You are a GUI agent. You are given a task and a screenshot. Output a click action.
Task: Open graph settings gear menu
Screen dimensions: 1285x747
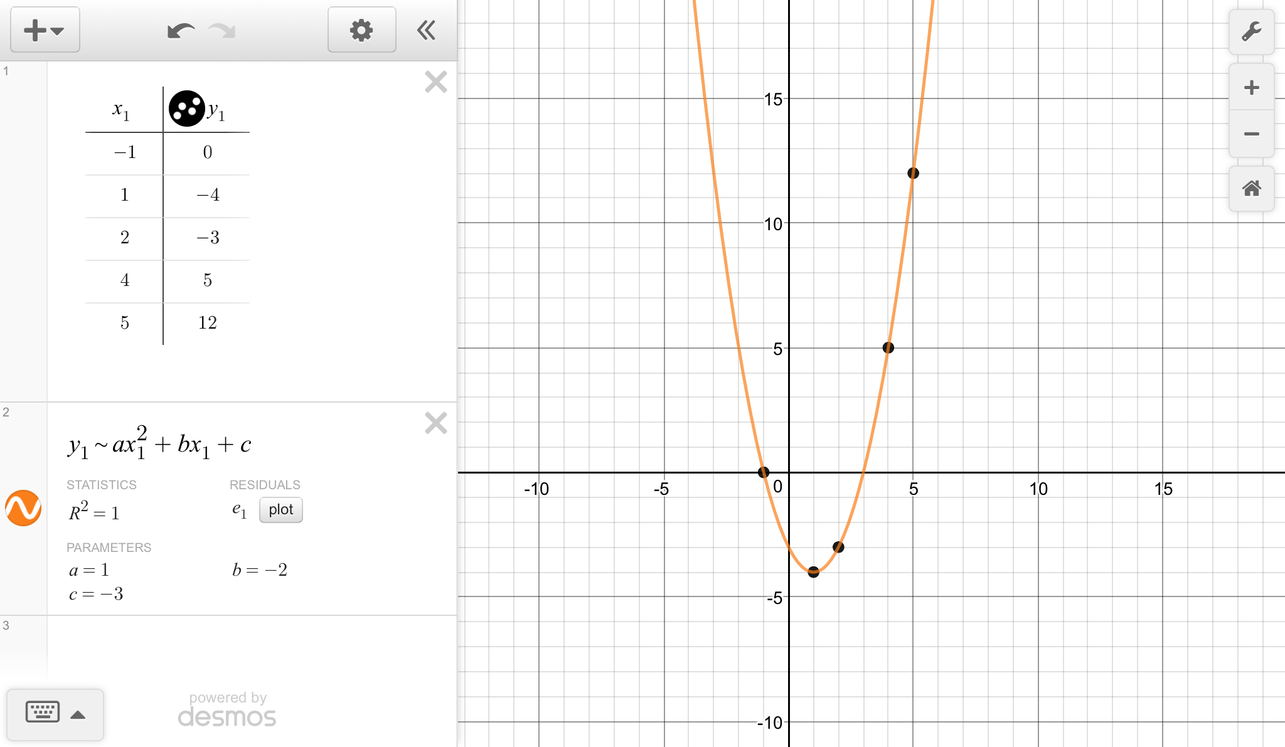[361, 30]
